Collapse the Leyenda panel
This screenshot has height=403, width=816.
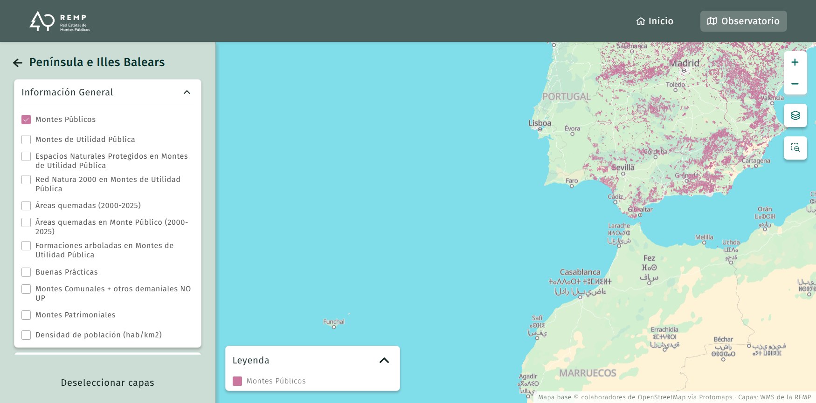point(384,360)
